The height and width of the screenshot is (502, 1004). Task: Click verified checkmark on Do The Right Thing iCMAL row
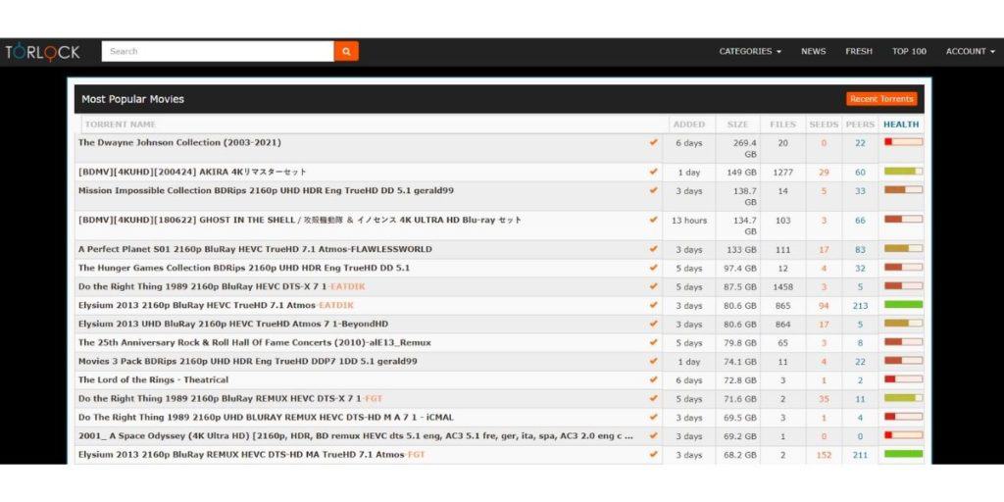(653, 417)
